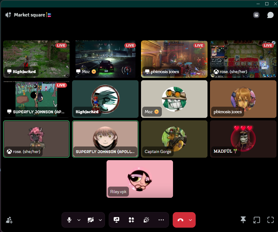Expand disconnect options chevron

tap(190, 220)
